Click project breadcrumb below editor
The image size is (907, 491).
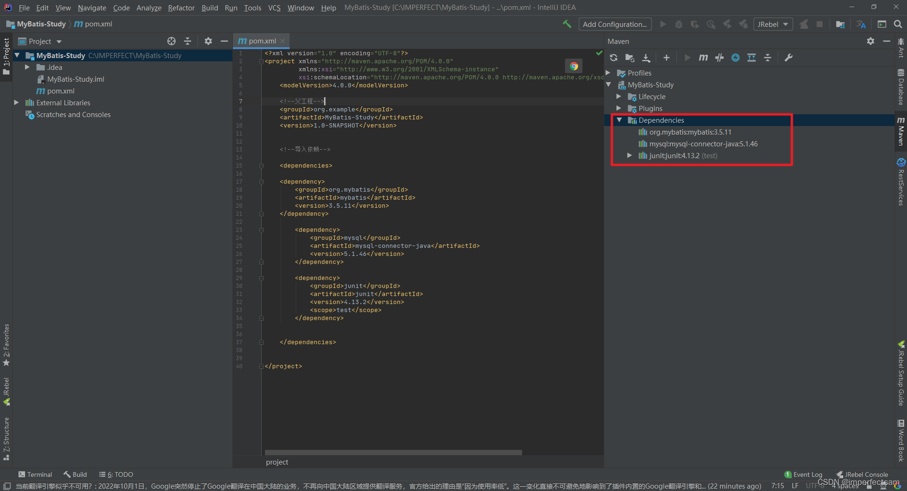tap(277, 462)
